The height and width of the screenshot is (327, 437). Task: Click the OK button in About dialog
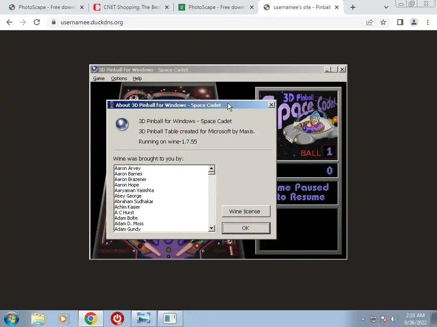[246, 228]
